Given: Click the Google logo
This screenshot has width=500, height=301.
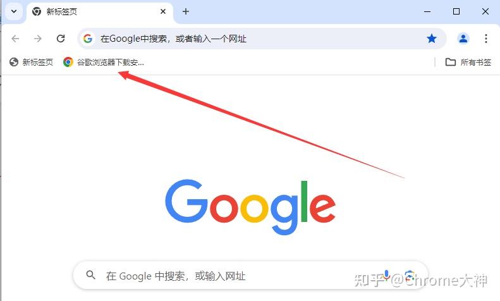Looking at the screenshot, I should [x=250, y=207].
